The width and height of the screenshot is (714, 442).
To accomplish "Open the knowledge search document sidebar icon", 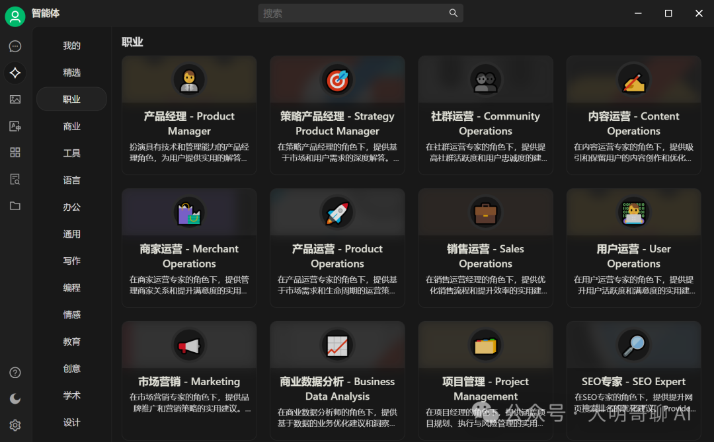I will 15,179.
